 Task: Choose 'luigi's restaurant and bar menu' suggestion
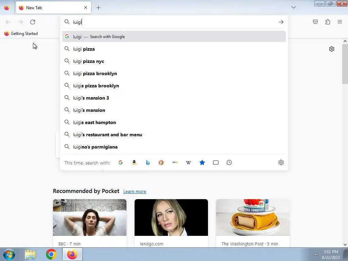[x=174, y=135]
